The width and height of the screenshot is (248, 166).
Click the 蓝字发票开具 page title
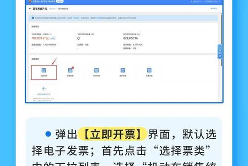(40, 9)
